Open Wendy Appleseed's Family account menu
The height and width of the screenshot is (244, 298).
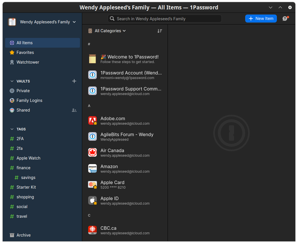coord(42,22)
